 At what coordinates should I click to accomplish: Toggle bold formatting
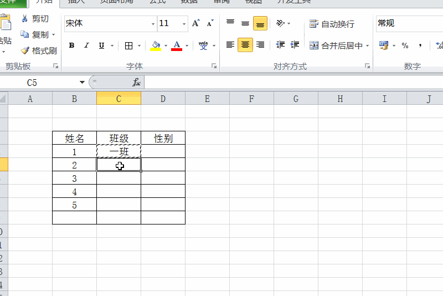pos(71,45)
